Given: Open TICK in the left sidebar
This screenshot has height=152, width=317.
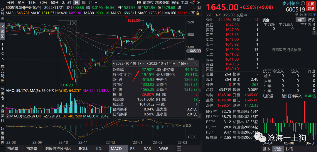Looking at the screenshot, I should pyautogui.click(x=3, y=52).
